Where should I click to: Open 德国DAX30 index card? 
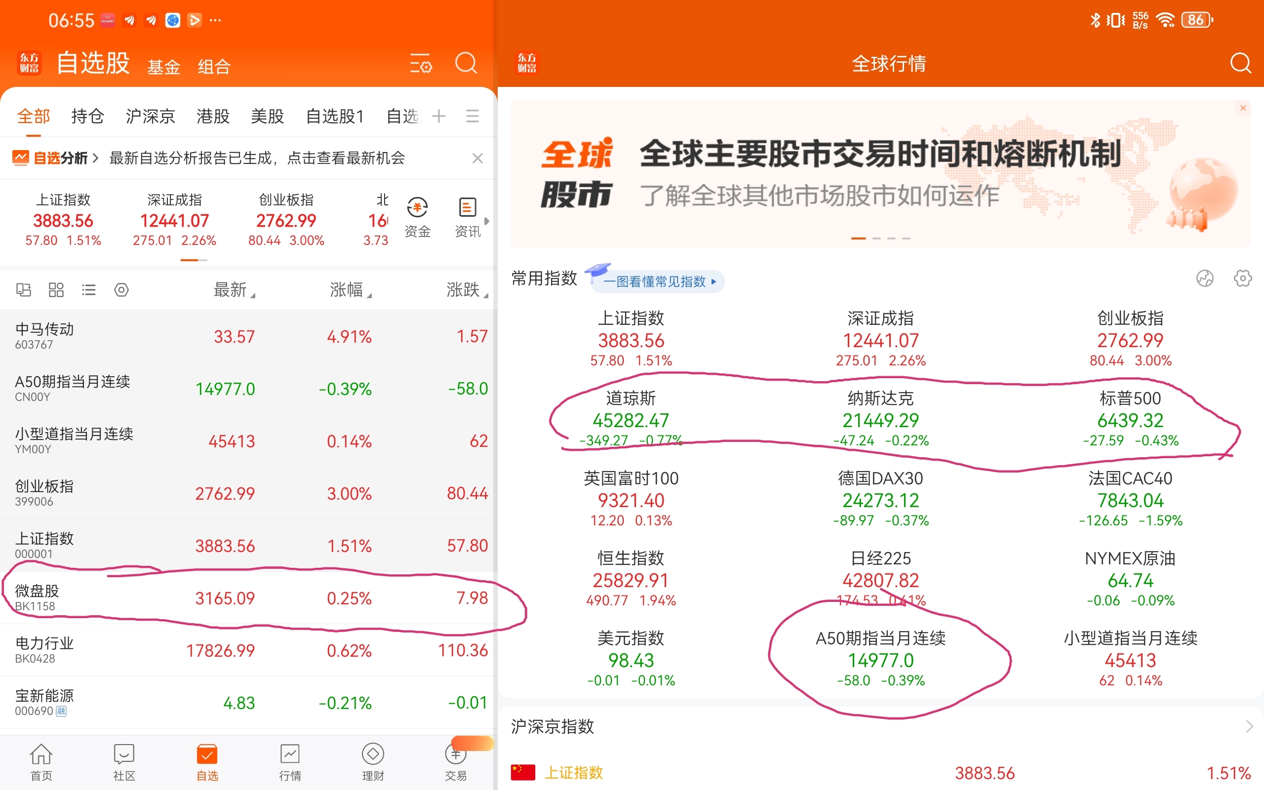[881, 499]
